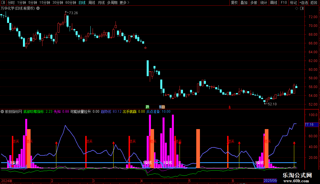The width and height of the screenshot is (320, 184).
Task: Open 多周期 multi-period view
Action: coord(112,3)
